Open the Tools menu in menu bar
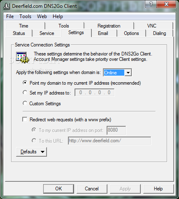The image size is (179, 199). pyautogui.click(x=26, y=16)
